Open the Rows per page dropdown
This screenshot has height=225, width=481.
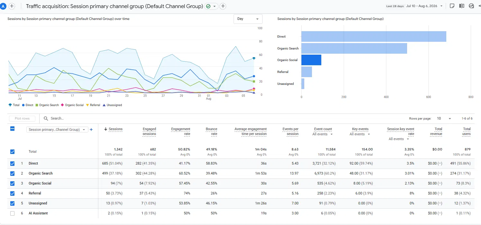[x=444, y=119]
